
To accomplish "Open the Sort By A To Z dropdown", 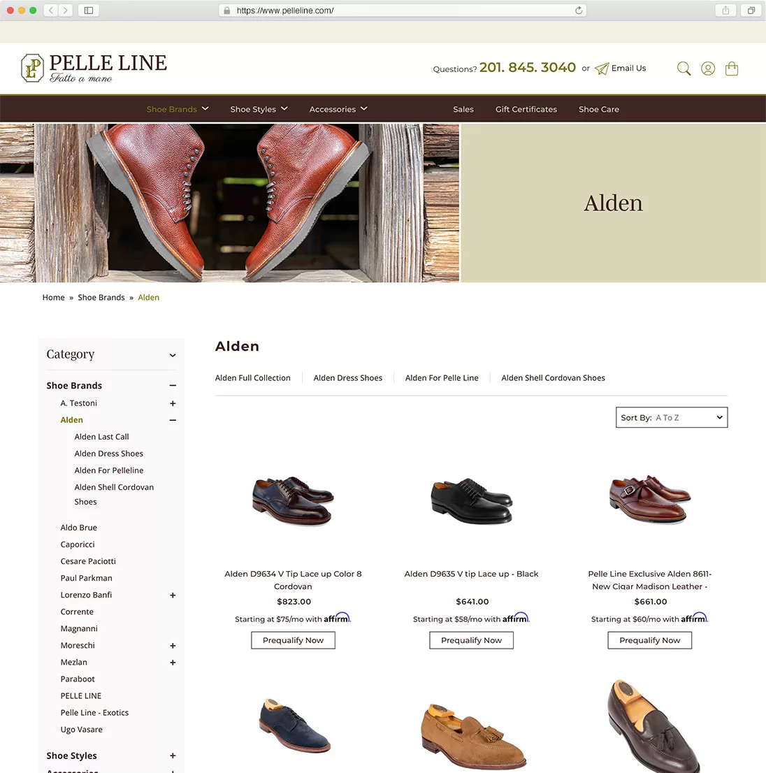I will pyautogui.click(x=672, y=417).
